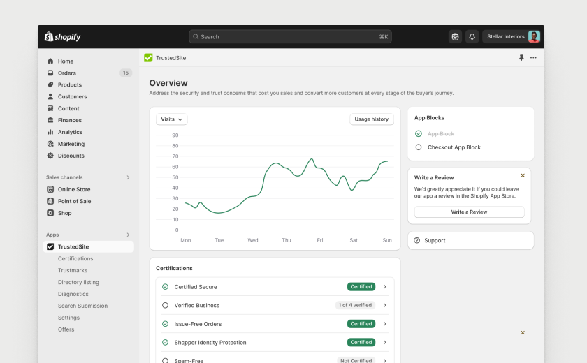This screenshot has width=587, height=363.
Task: Click the Certified badge for Issue-Free Orders
Action: click(361, 324)
